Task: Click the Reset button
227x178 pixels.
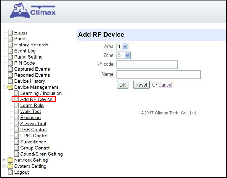Action: [141, 85]
